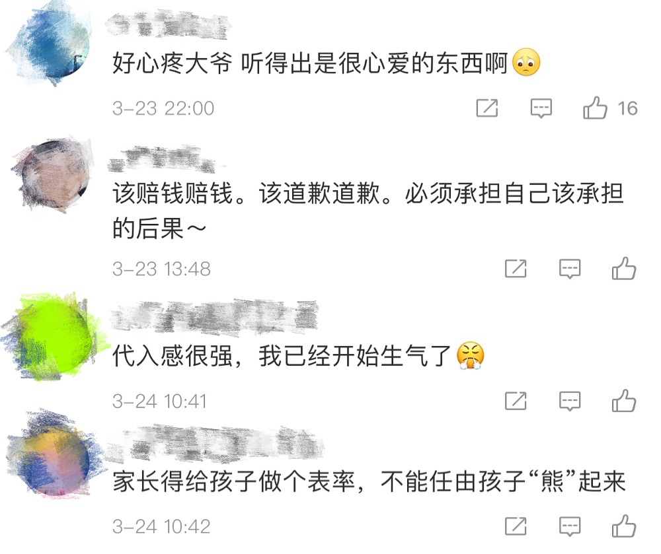661x554 pixels.
Task: Share the comment posted 3-23 22:00
Action: (487, 108)
